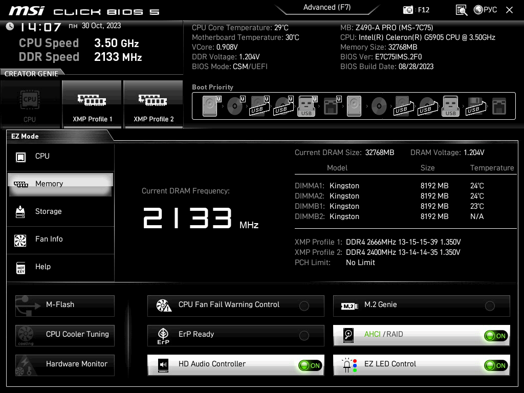This screenshot has width=524, height=393.
Task: Switch to Advanced (F7) mode
Action: coord(327,7)
